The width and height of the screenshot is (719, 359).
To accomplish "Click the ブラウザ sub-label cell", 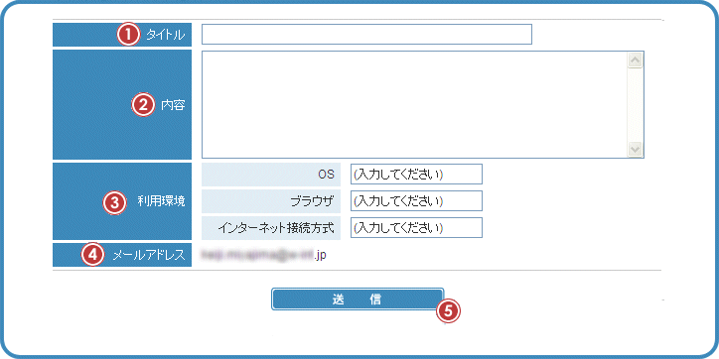I will point(271,201).
